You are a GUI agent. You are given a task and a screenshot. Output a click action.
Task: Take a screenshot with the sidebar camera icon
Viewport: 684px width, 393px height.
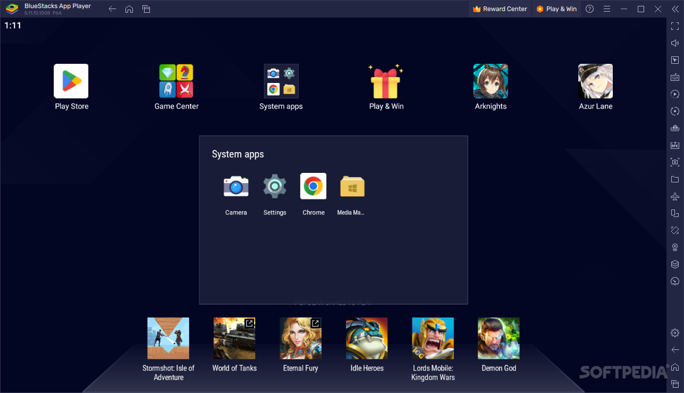click(675, 162)
